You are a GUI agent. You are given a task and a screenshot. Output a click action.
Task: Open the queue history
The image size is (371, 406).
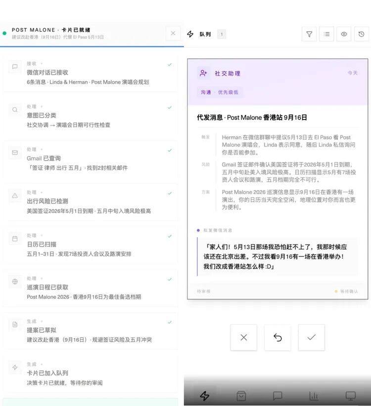tap(361, 34)
